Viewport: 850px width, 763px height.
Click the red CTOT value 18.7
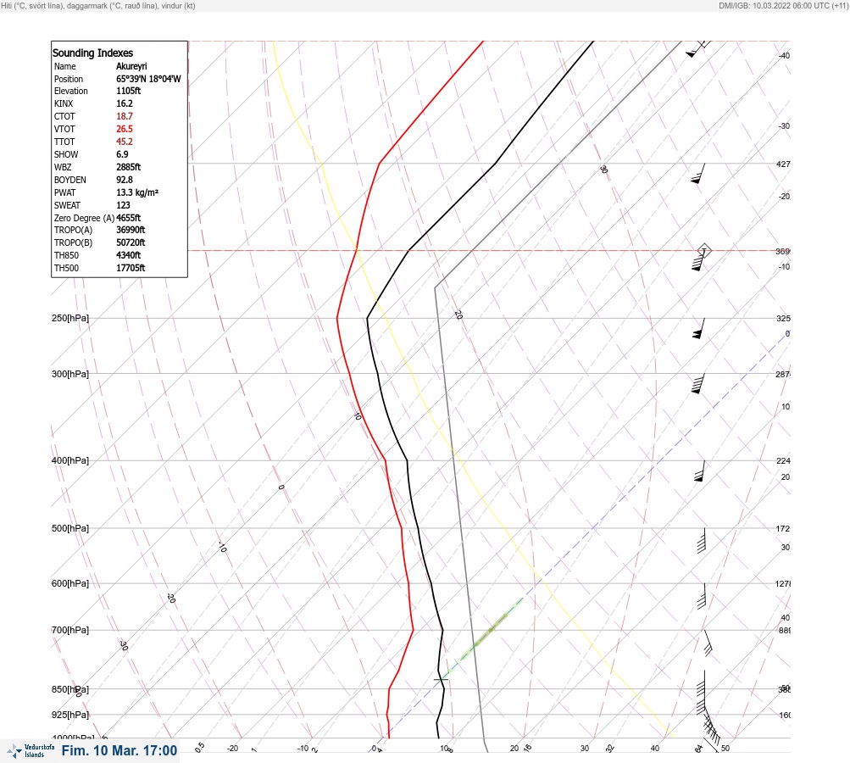pos(124,116)
